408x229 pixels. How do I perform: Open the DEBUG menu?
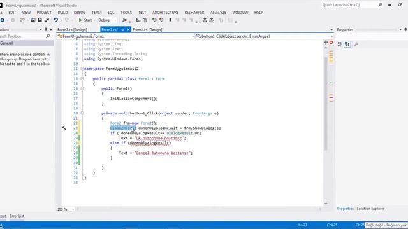pyautogui.click(x=80, y=13)
